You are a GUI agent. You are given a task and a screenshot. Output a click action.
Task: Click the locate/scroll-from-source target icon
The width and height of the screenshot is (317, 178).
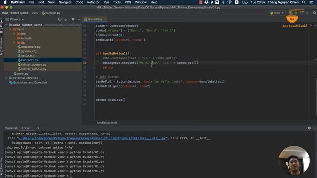pyautogui.click(x=60, y=19)
